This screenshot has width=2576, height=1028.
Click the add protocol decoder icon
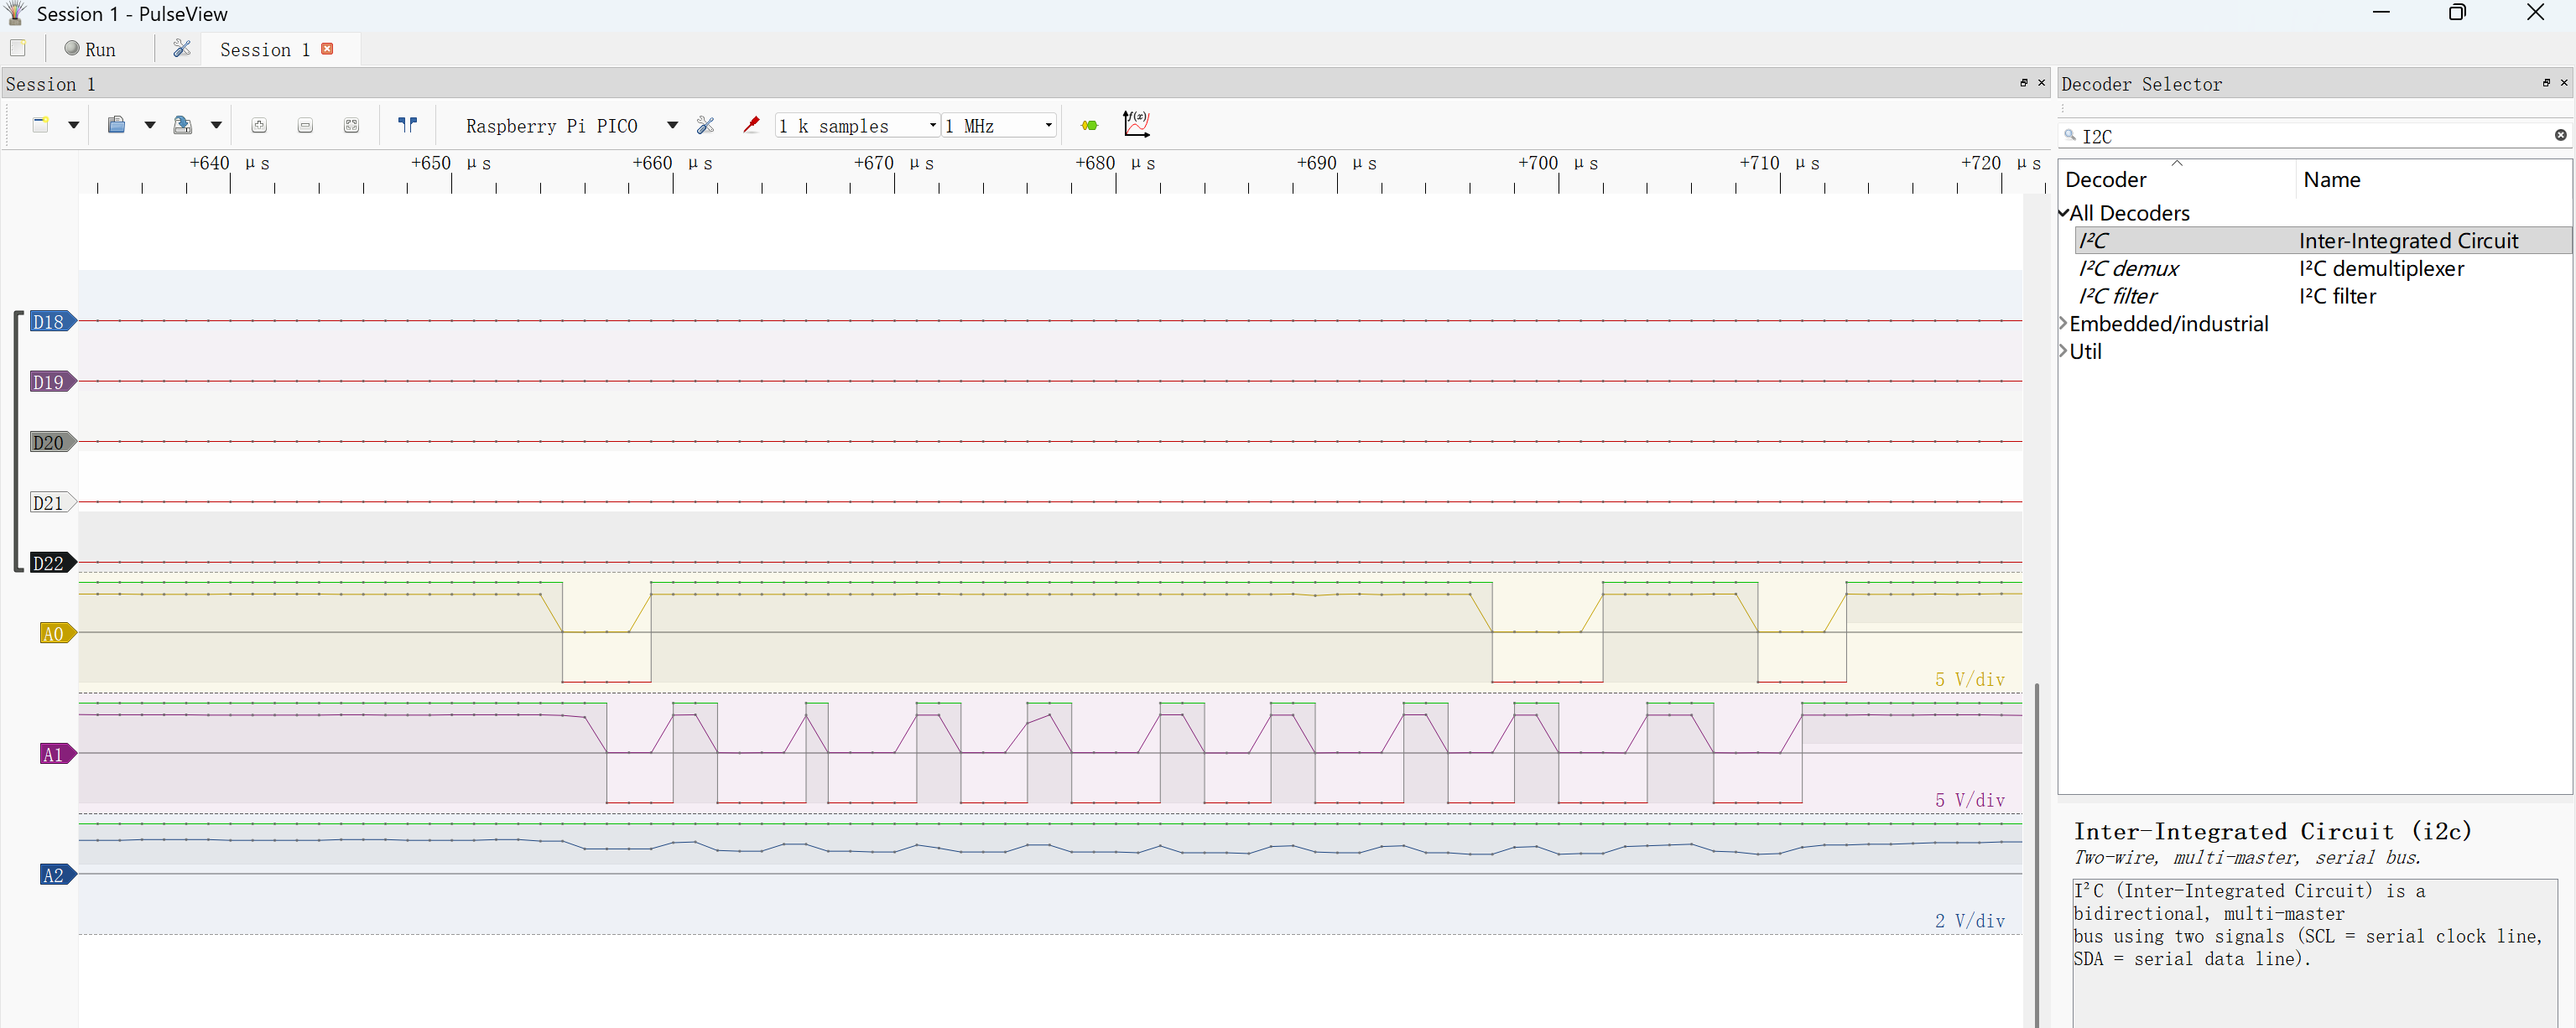[1089, 125]
